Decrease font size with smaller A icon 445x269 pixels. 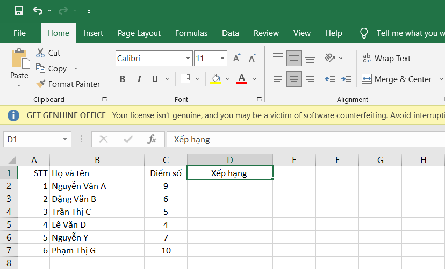coord(252,58)
